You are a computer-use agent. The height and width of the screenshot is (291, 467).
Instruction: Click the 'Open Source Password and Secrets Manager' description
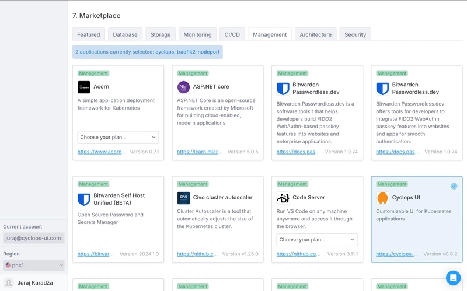point(110,219)
